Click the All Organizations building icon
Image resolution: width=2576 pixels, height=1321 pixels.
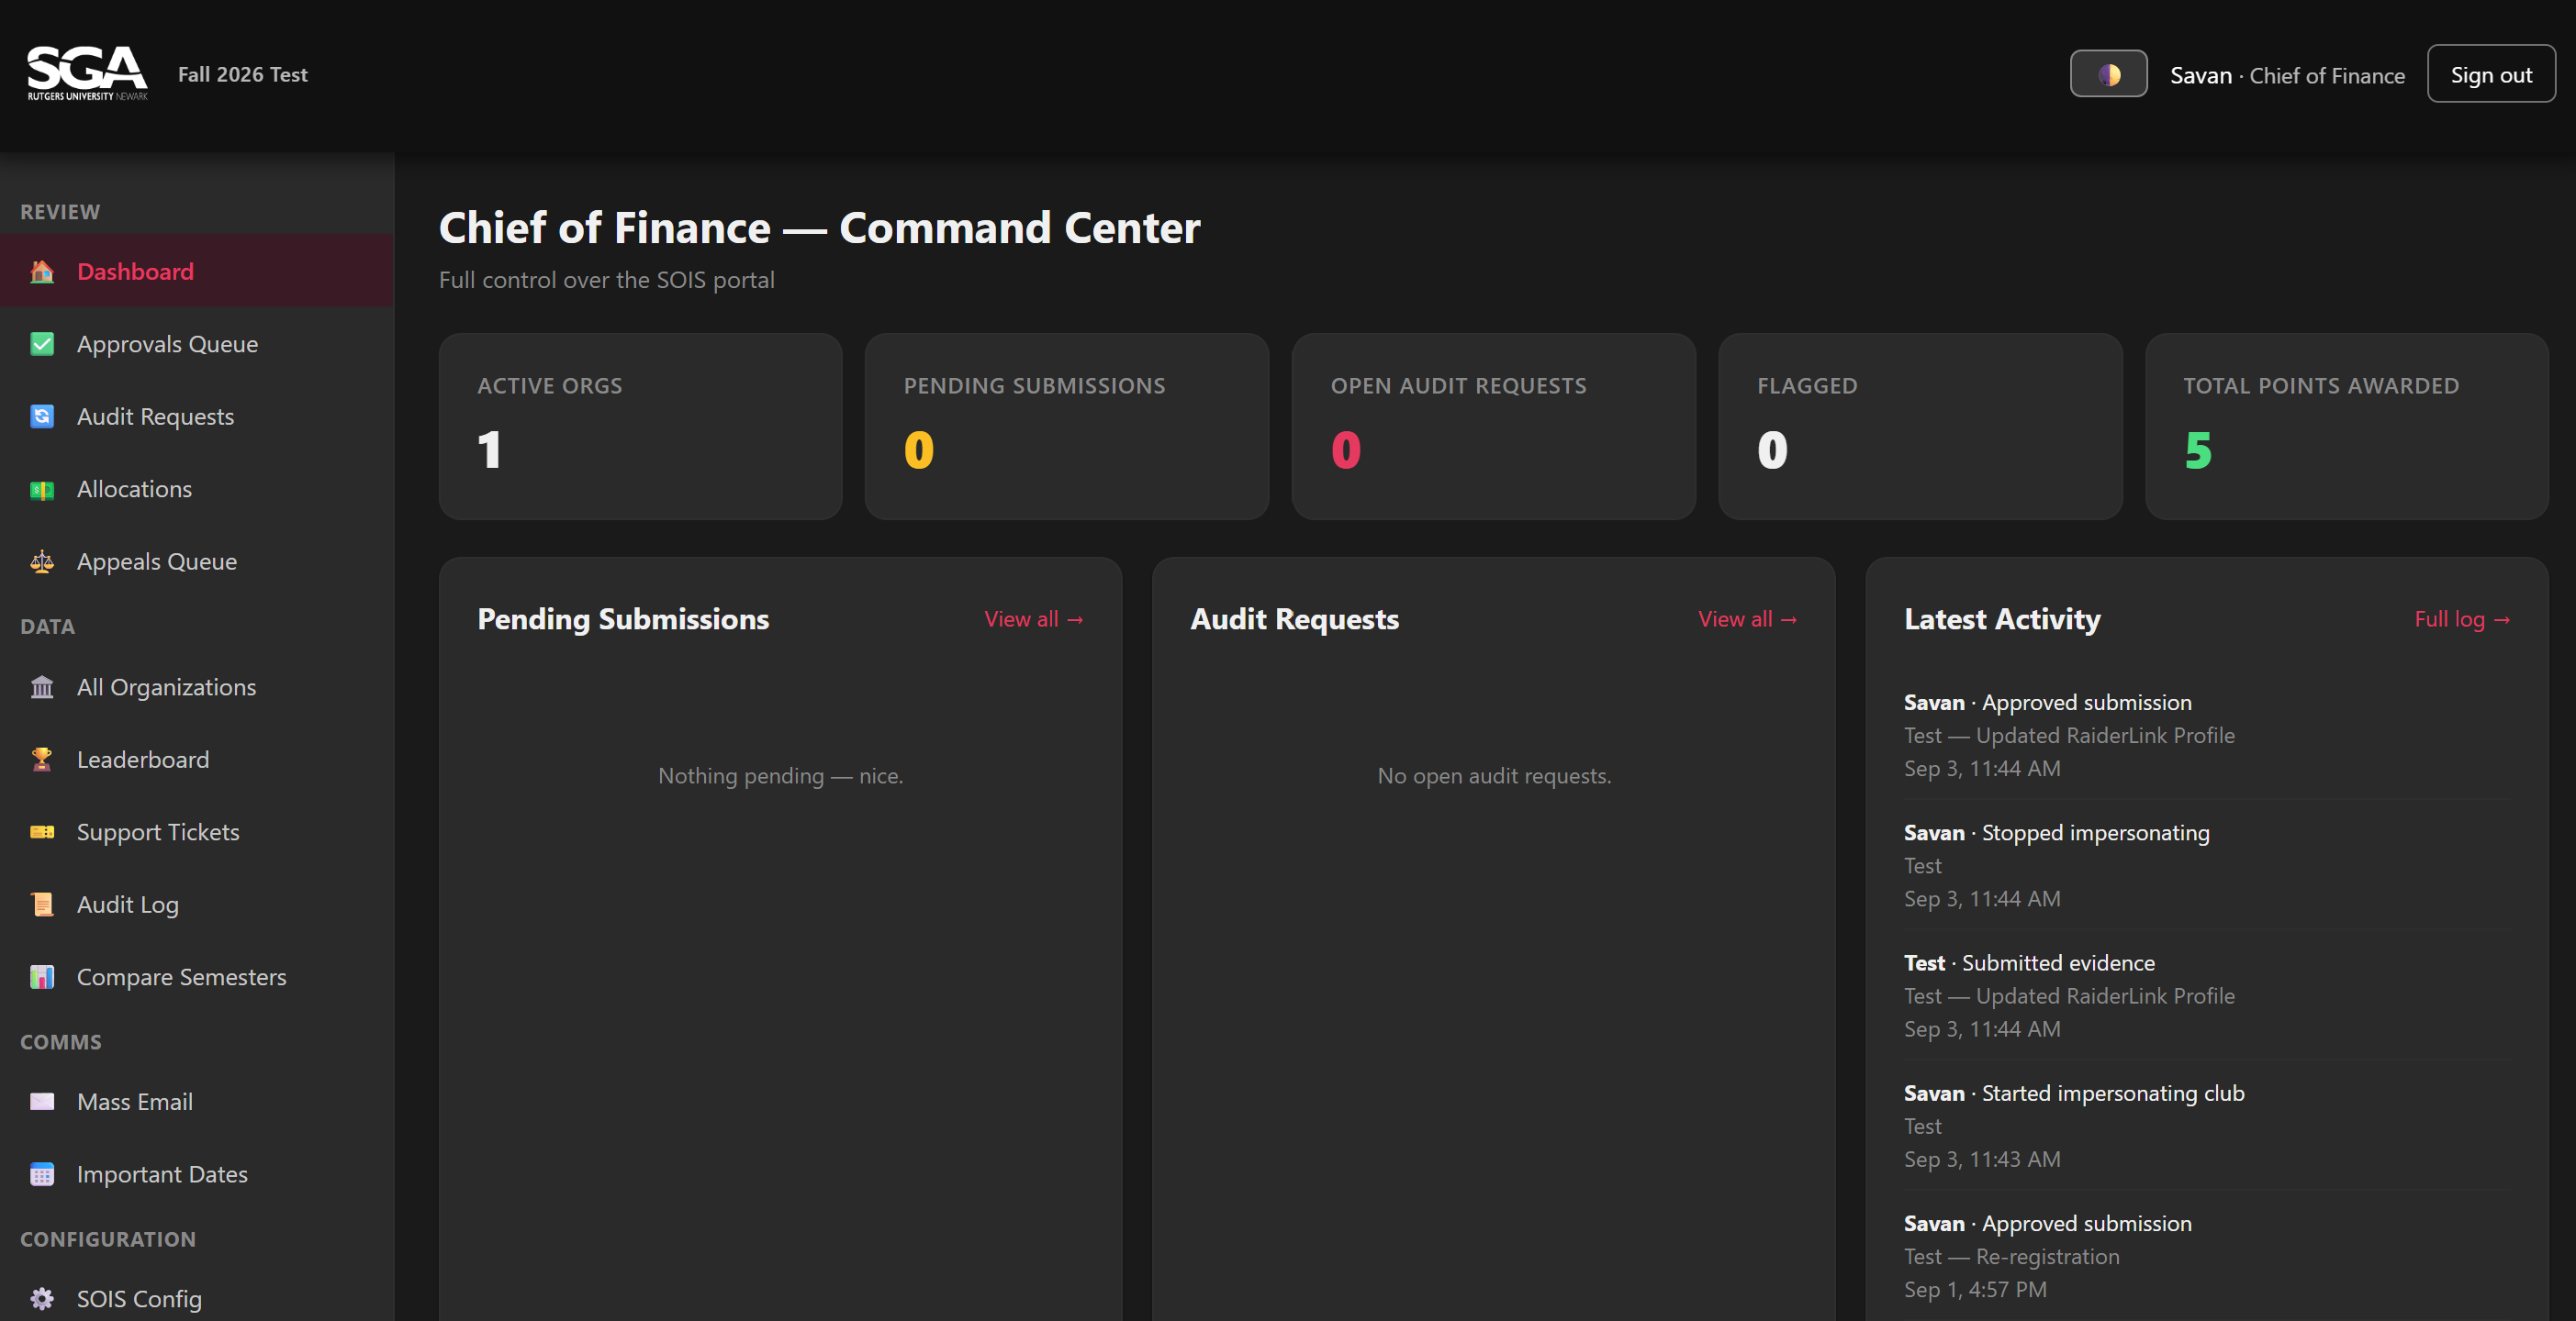pyautogui.click(x=42, y=687)
